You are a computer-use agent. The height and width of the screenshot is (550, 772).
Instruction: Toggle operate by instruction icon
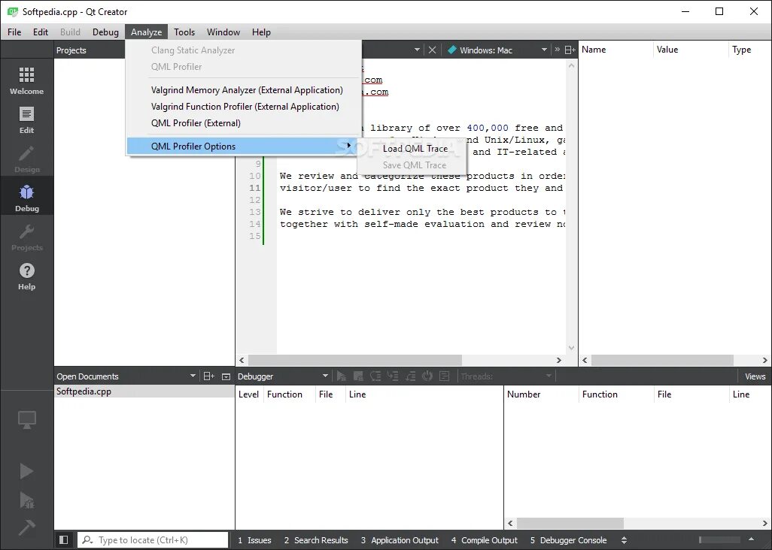[x=444, y=376]
